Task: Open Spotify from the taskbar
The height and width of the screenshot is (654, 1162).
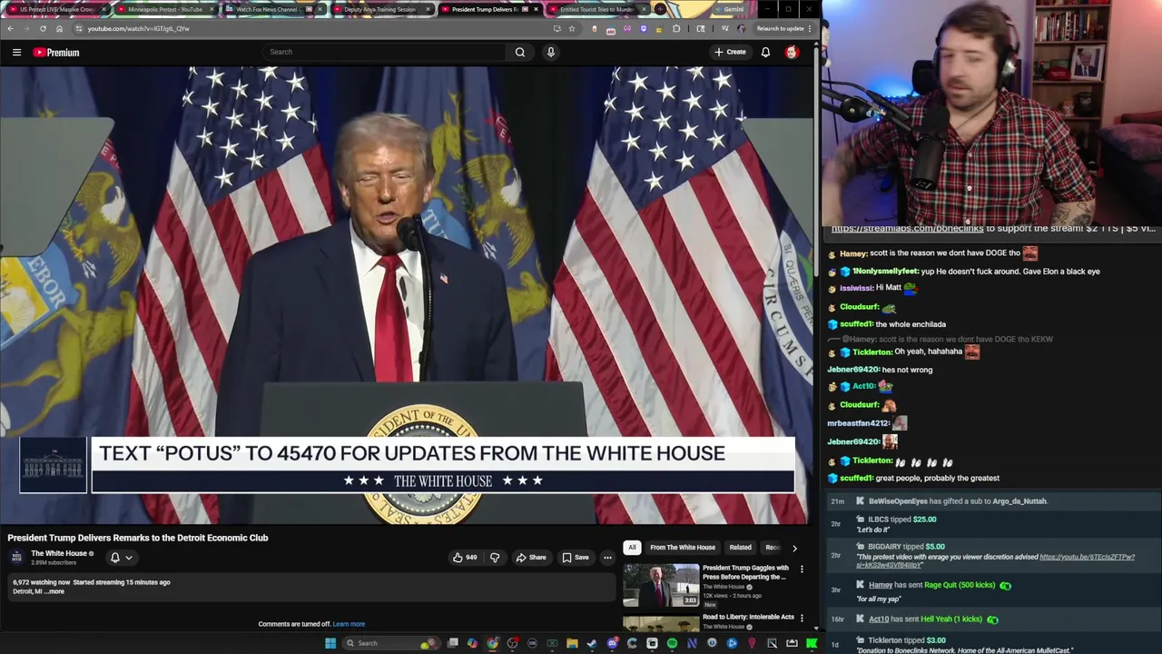Action: click(672, 643)
